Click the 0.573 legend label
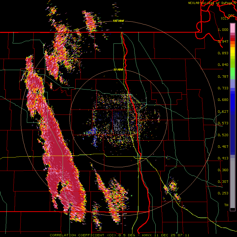Screen dimensions: 237x237 coord(223,123)
